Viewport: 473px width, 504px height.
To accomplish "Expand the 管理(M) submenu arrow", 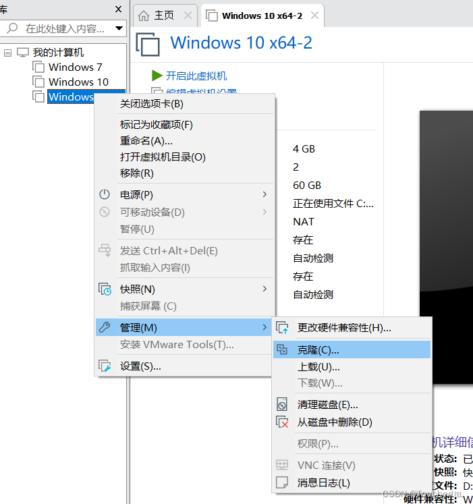I will click(x=265, y=327).
